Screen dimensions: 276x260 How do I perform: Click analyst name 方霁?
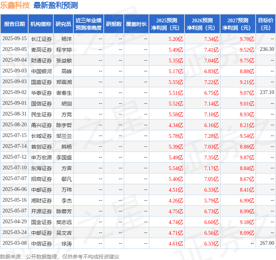67,168
